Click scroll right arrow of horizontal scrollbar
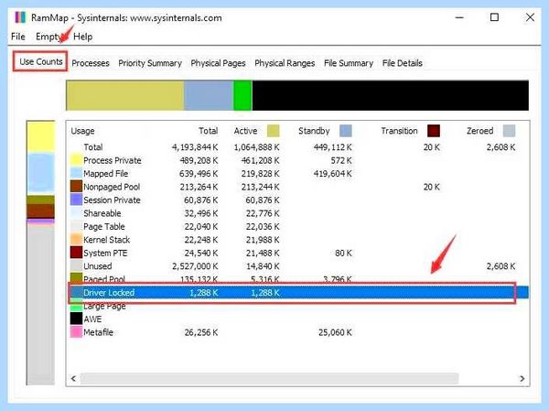Viewport: 549px width, 411px height. 522,378
